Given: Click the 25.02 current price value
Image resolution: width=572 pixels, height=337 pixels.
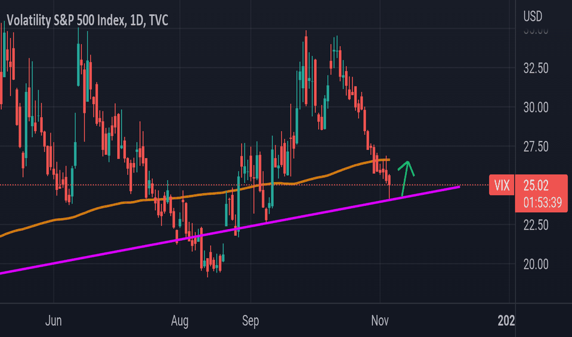Looking at the screenshot, I should pyautogui.click(x=536, y=186).
